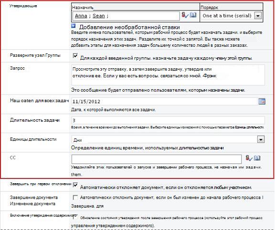This screenshot has height=230, width=275.
Task: Open address book icon next to approvers field
Action: coord(193,15)
